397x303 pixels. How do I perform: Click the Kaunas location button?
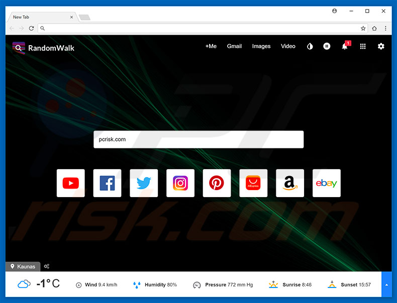[23, 266]
